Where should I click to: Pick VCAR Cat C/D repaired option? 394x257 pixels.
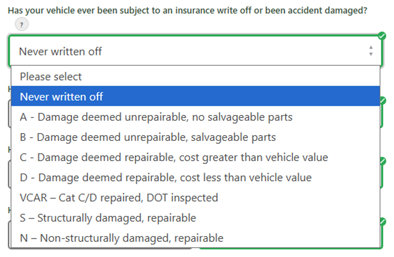click(x=119, y=197)
